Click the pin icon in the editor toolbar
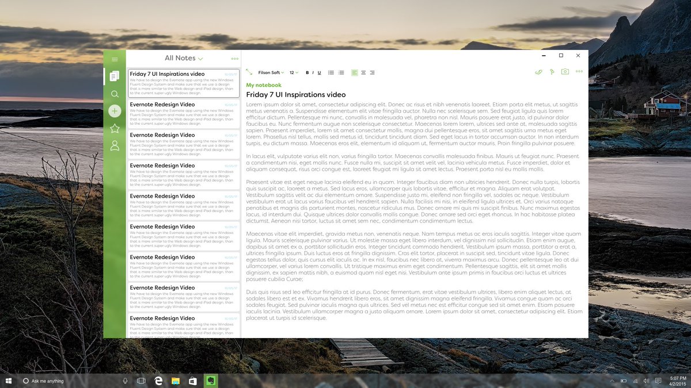The height and width of the screenshot is (388, 691). click(552, 72)
